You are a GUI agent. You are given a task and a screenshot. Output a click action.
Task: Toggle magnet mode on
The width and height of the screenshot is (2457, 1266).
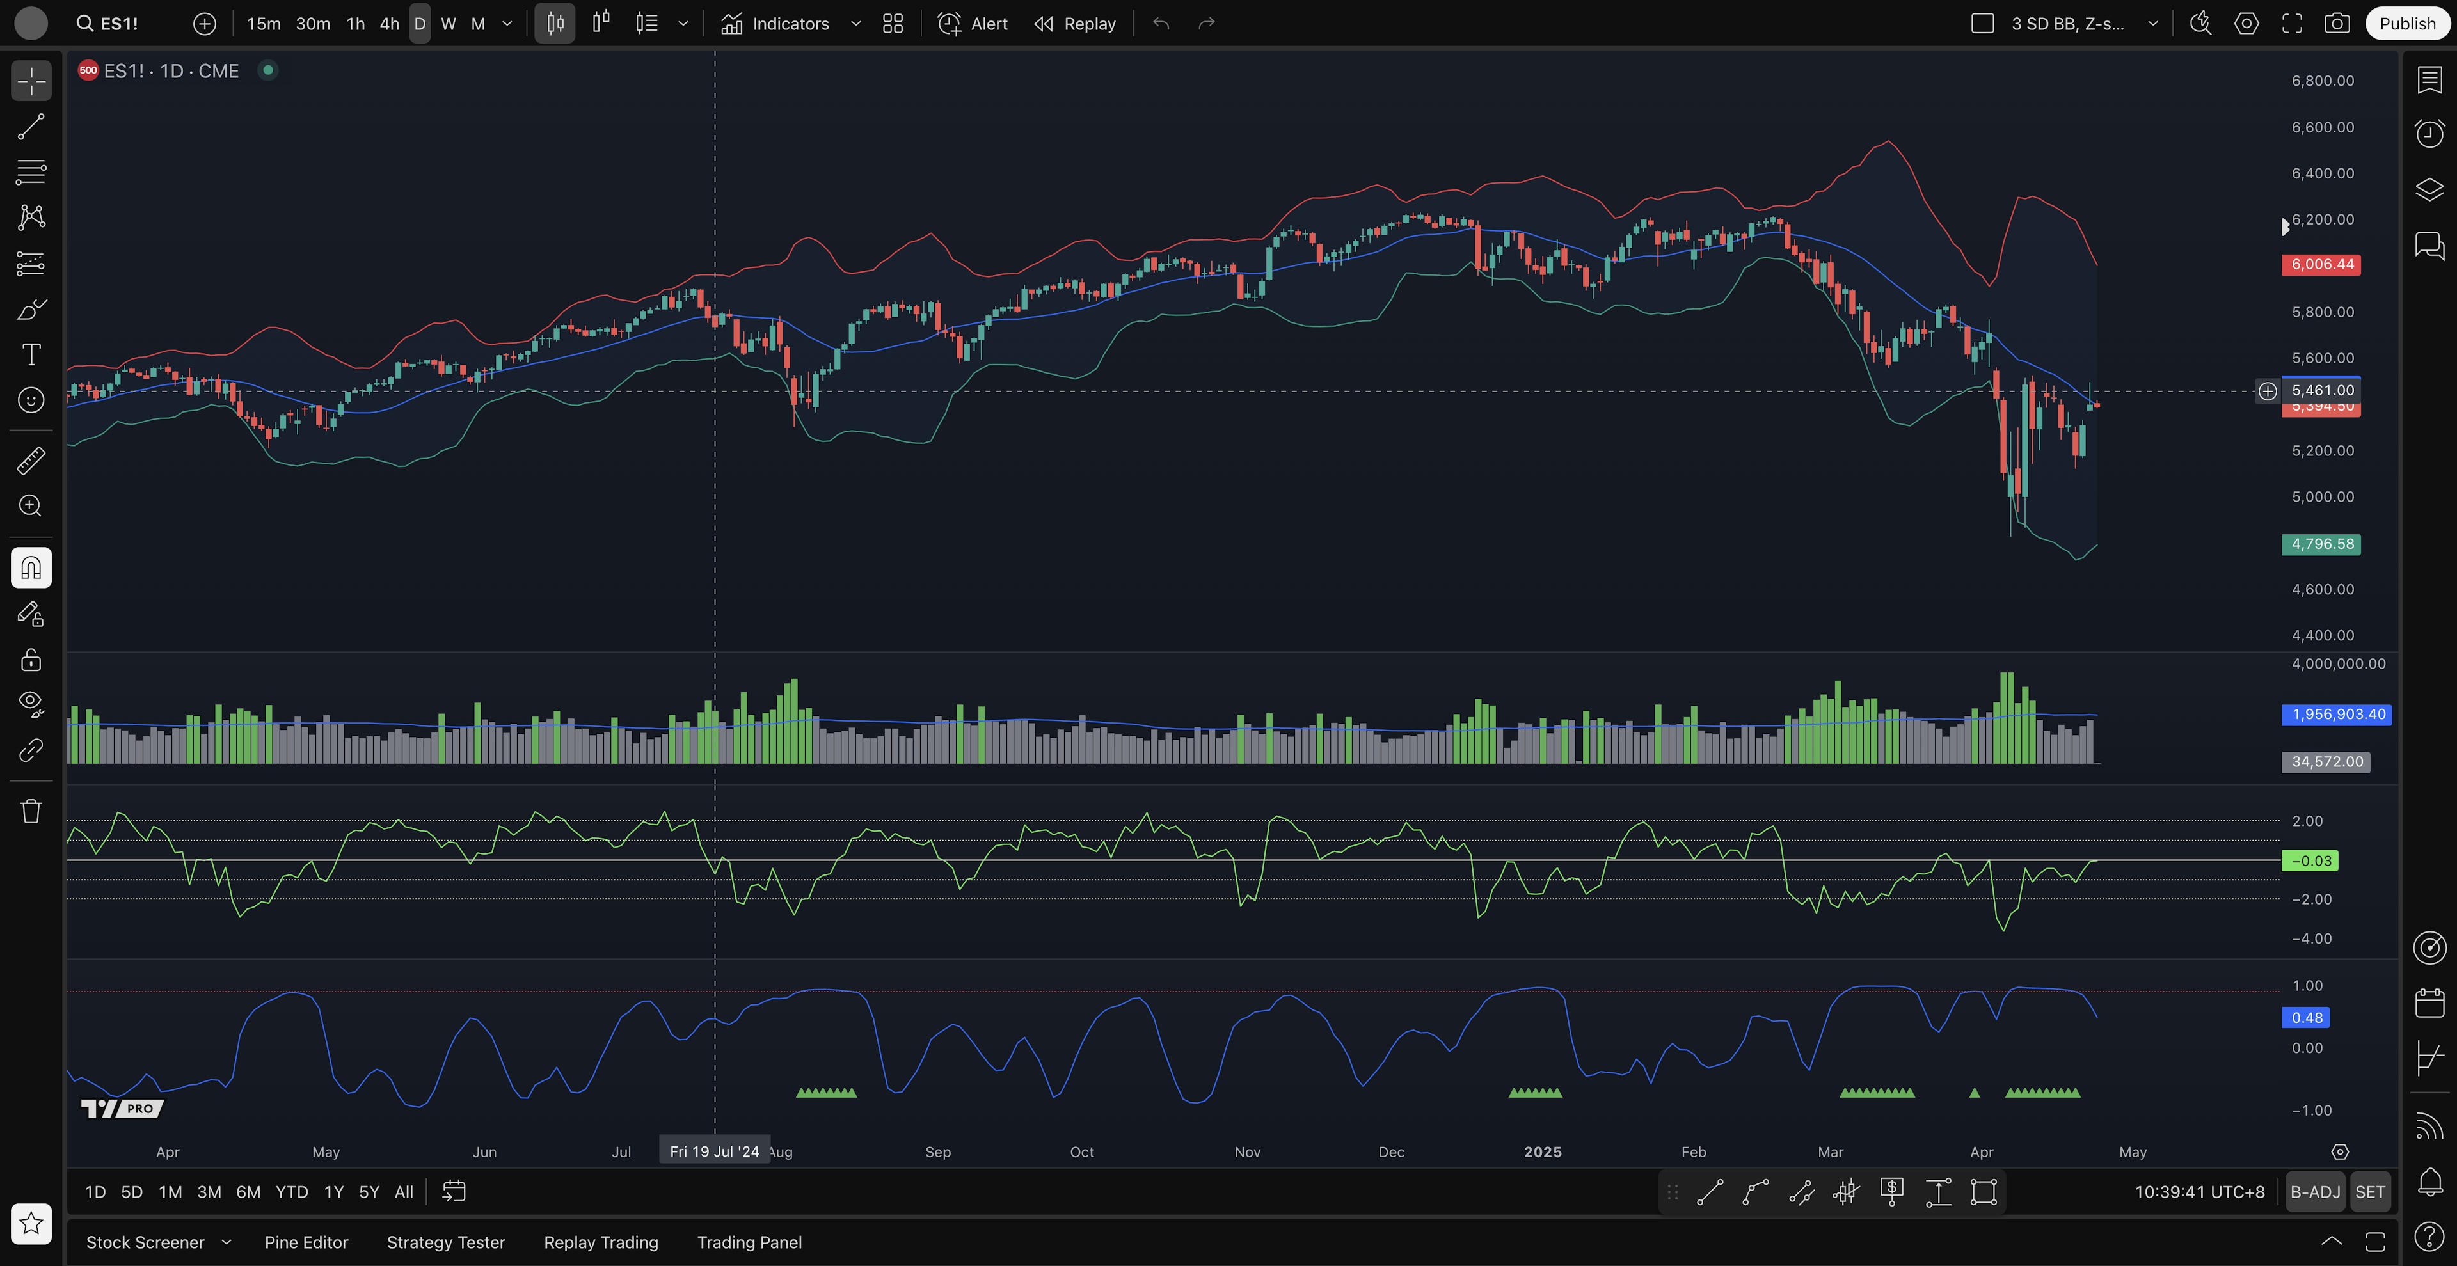pyautogui.click(x=31, y=568)
